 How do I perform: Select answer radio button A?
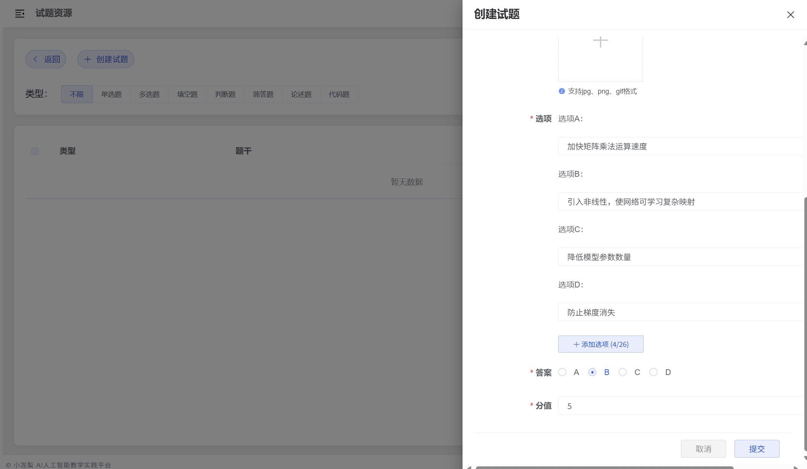(562, 372)
